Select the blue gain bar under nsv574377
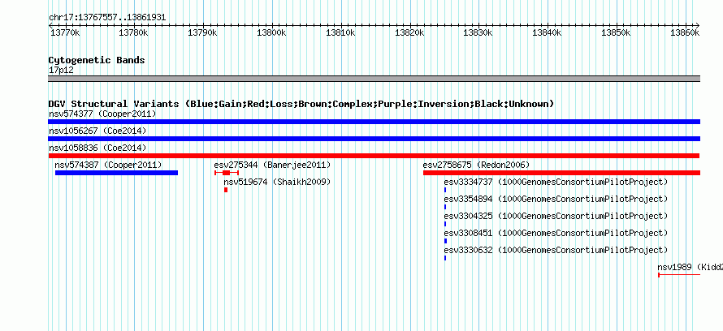The width and height of the screenshot is (723, 331). 374,122
